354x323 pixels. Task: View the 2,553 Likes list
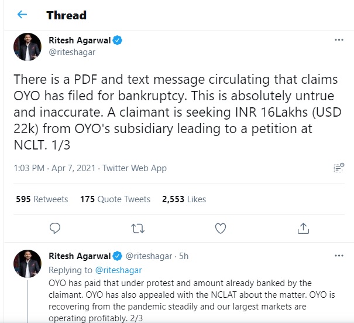pyautogui.click(x=184, y=199)
